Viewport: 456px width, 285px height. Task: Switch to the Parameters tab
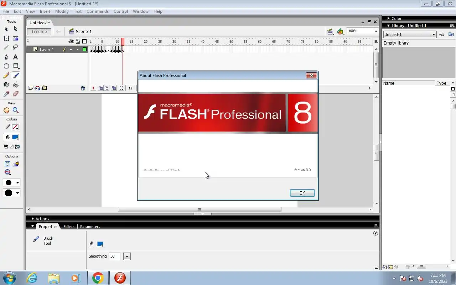(x=90, y=227)
